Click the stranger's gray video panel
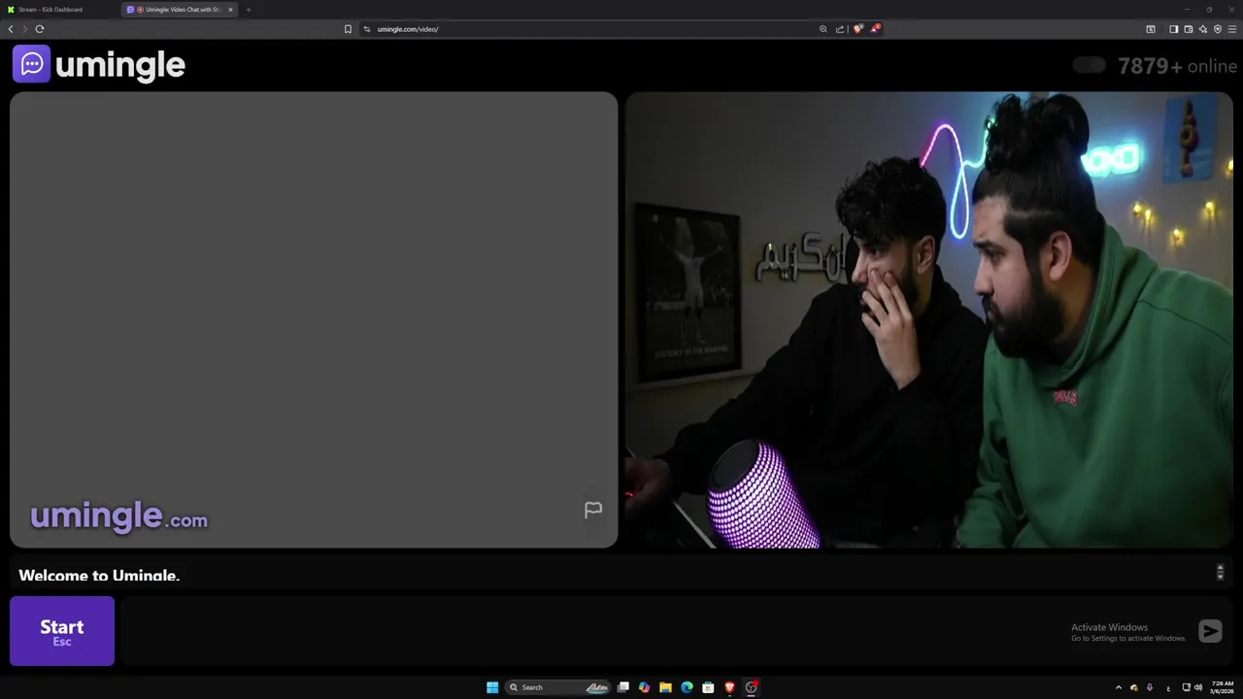The height and width of the screenshot is (699, 1243). coord(314,320)
